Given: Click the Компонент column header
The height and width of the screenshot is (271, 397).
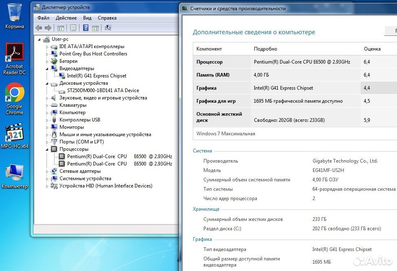Looking at the screenshot, I should click(209, 49).
